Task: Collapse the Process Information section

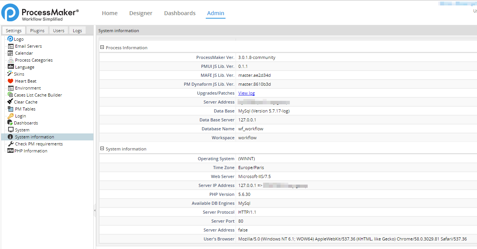Action: click(x=102, y=47)
